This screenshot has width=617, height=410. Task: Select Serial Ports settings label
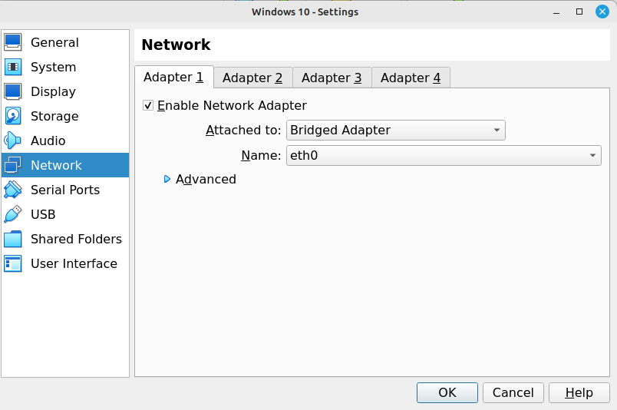click(x=65, y=190)
